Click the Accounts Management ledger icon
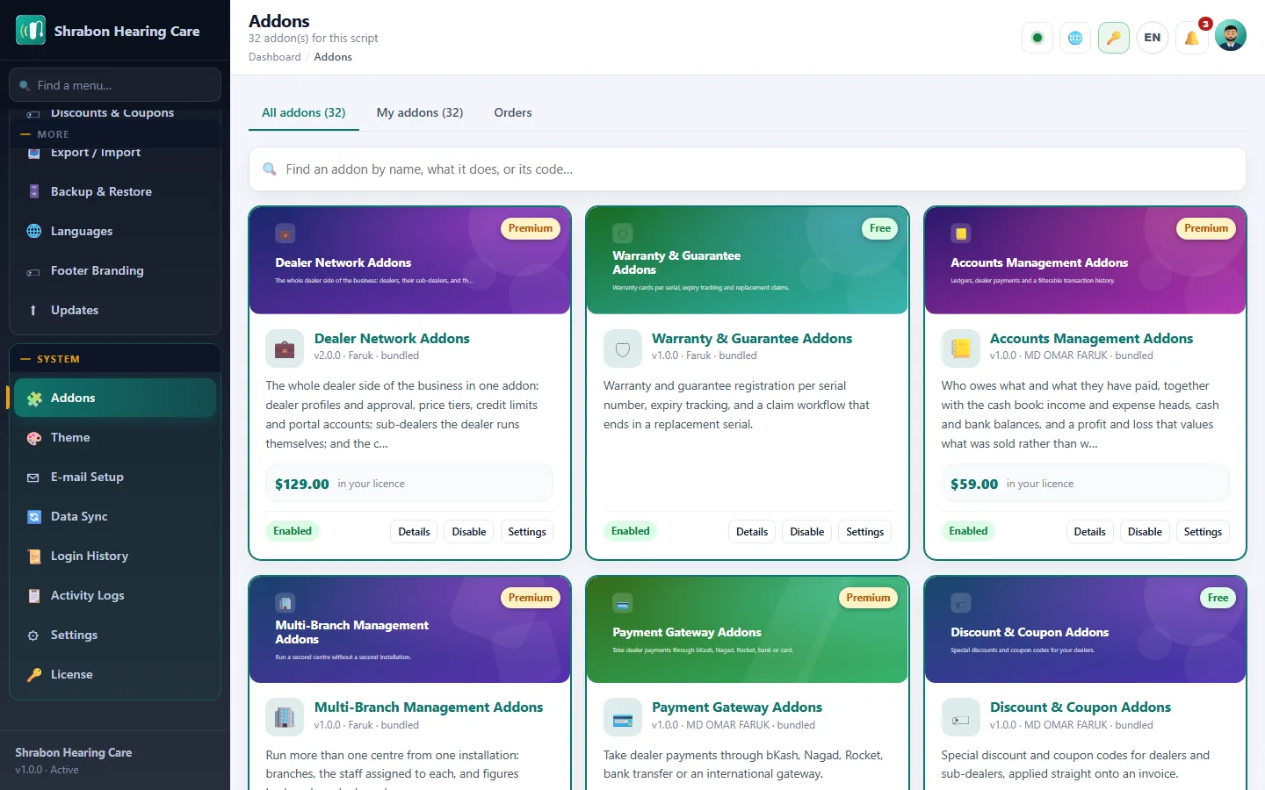Viewport: 1265px width, 790px height. [960, 348]
